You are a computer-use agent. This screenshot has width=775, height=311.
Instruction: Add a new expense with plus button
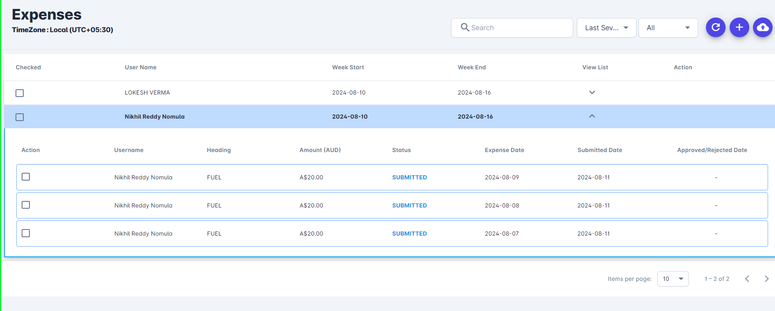739,27
